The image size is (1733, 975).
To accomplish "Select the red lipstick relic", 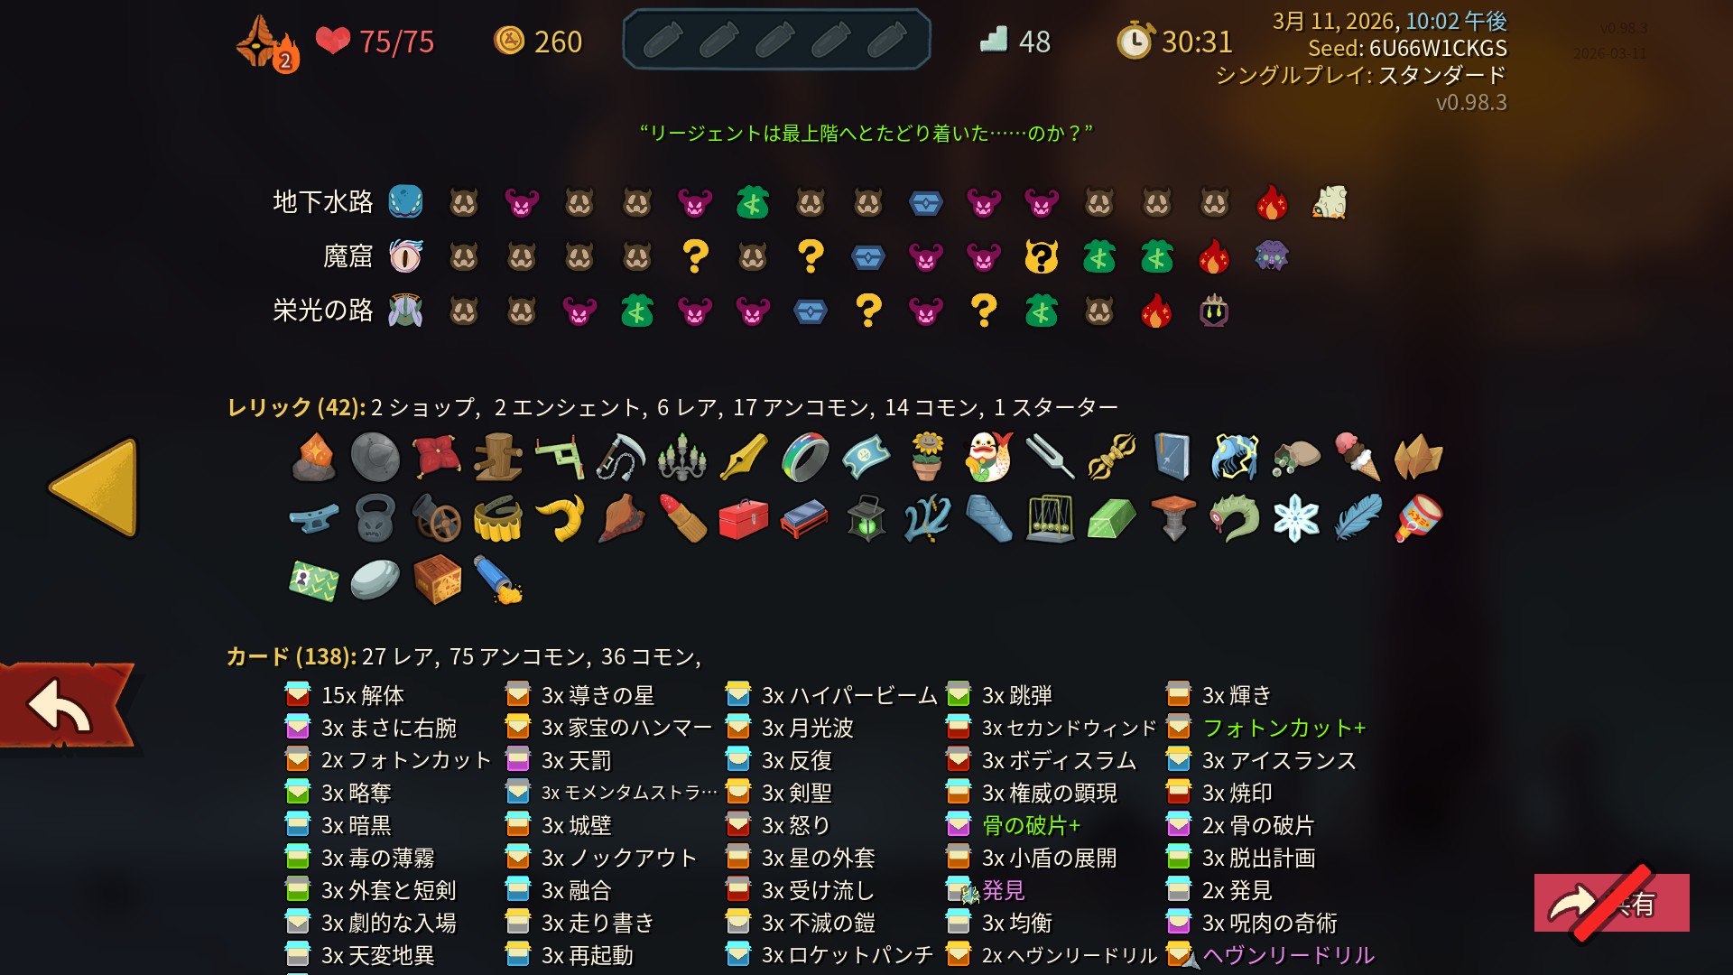I will pos(683,518).
